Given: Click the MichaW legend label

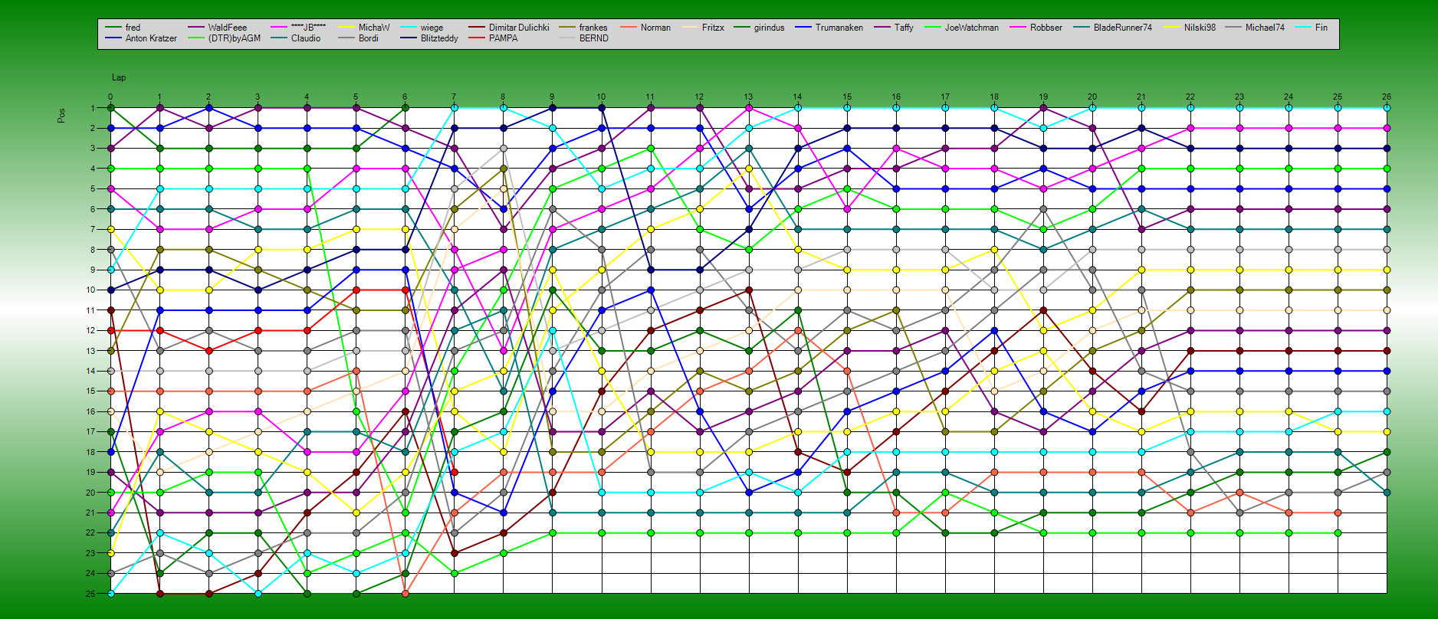Looking at the screenshot, I should pyautogui.click(x=373, y=28).
